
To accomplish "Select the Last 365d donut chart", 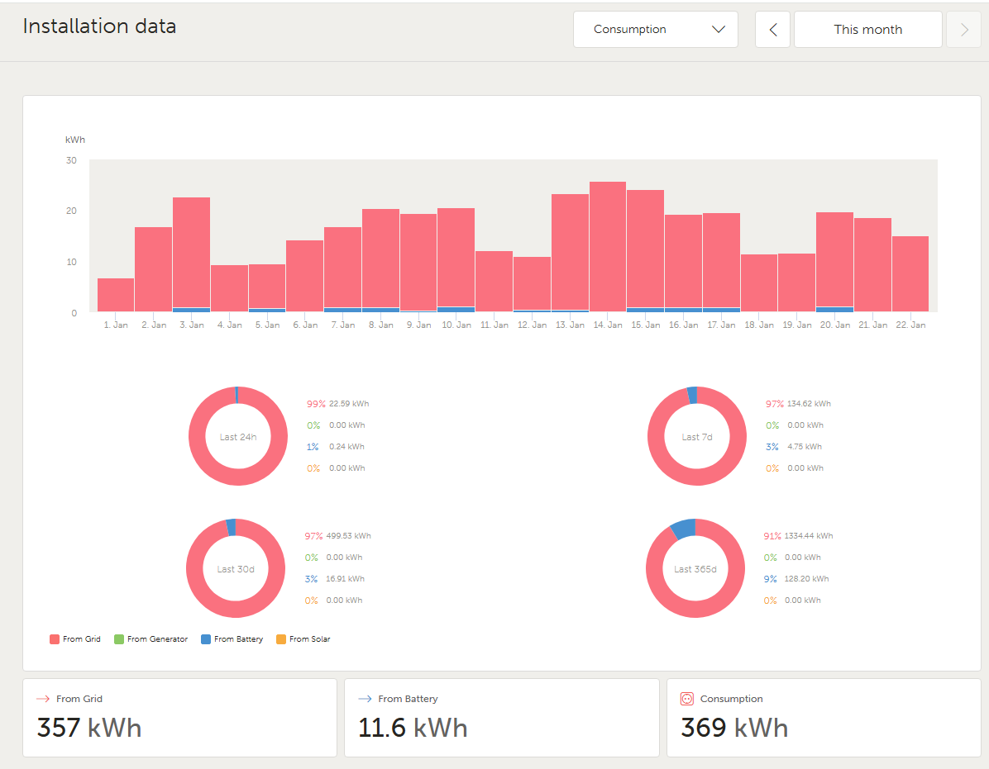I will 695,569.
